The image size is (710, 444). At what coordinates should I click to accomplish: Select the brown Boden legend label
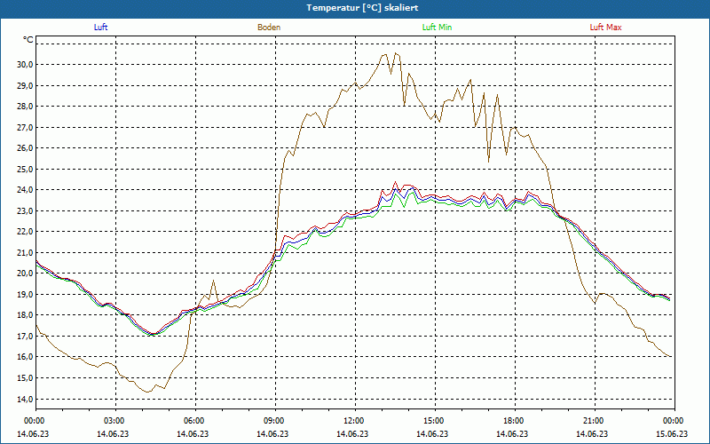click(269, 28)
